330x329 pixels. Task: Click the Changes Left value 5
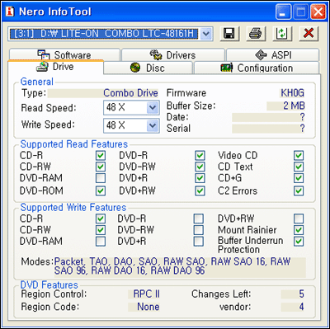click(301, 294)
